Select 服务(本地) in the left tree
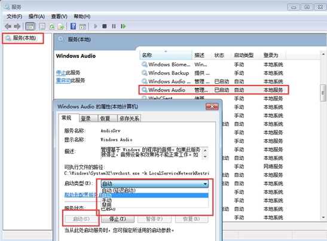 coord(24,38)
